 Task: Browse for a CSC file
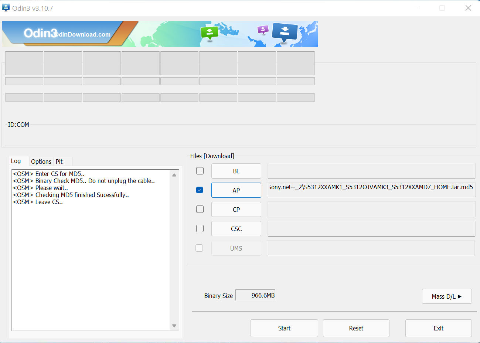(x=236, y=229)
